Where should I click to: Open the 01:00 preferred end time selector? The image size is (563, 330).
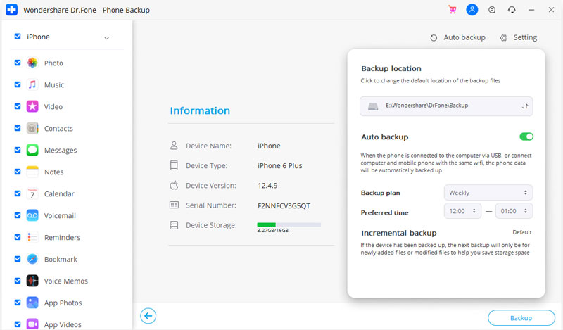[514, 211]
